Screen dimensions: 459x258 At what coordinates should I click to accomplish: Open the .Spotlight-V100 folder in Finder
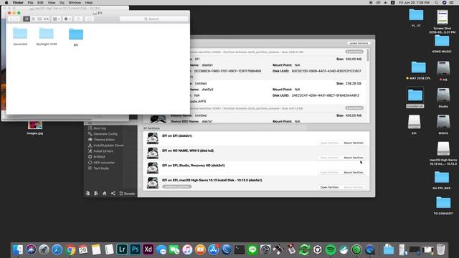click(46, 37)
